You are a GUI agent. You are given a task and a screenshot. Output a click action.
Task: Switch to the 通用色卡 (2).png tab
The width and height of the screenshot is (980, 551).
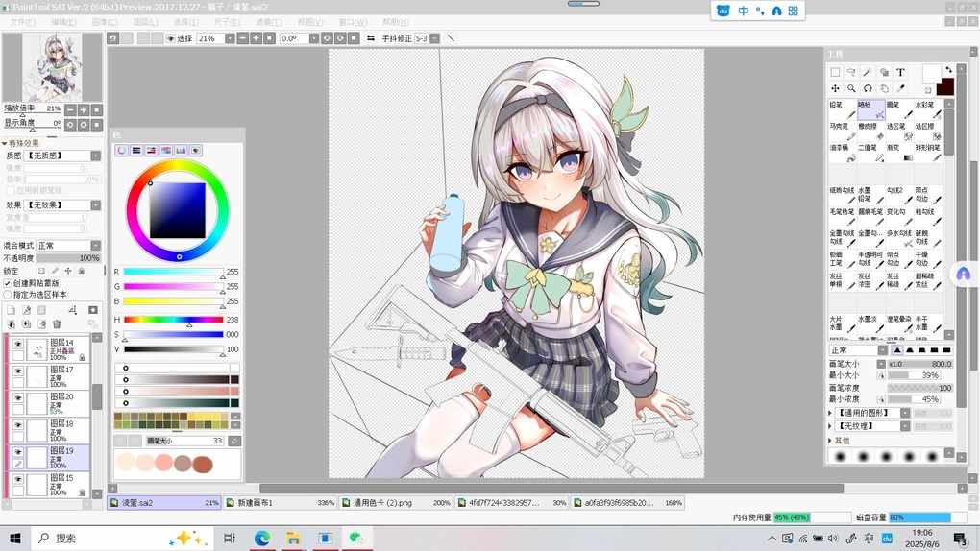pyautogui.click(x=397, y=502)
